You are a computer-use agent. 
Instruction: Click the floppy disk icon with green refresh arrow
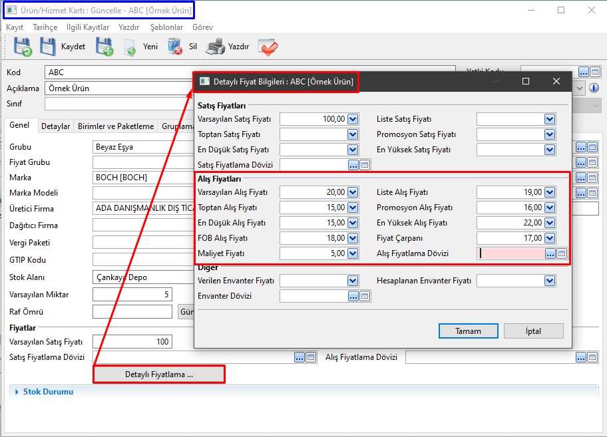click(x=23, y=47)
